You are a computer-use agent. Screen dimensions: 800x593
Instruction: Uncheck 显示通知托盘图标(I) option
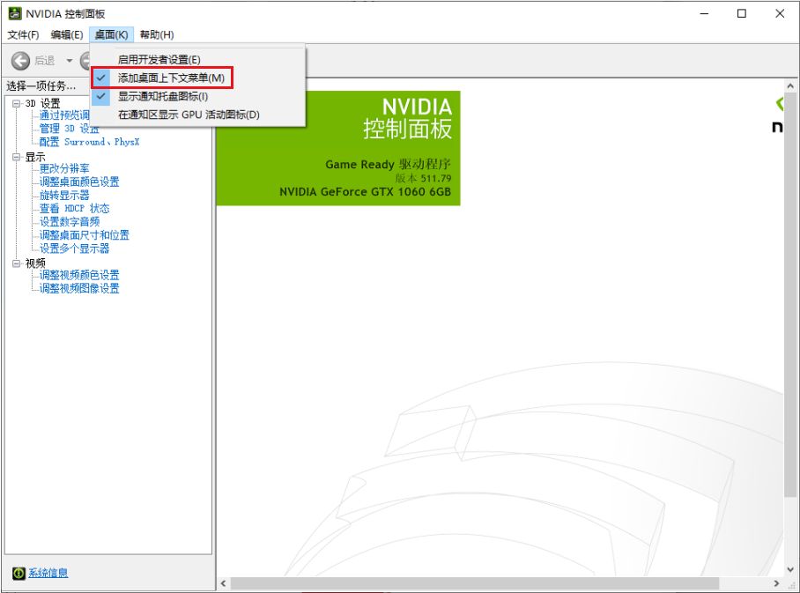(198, 96)
